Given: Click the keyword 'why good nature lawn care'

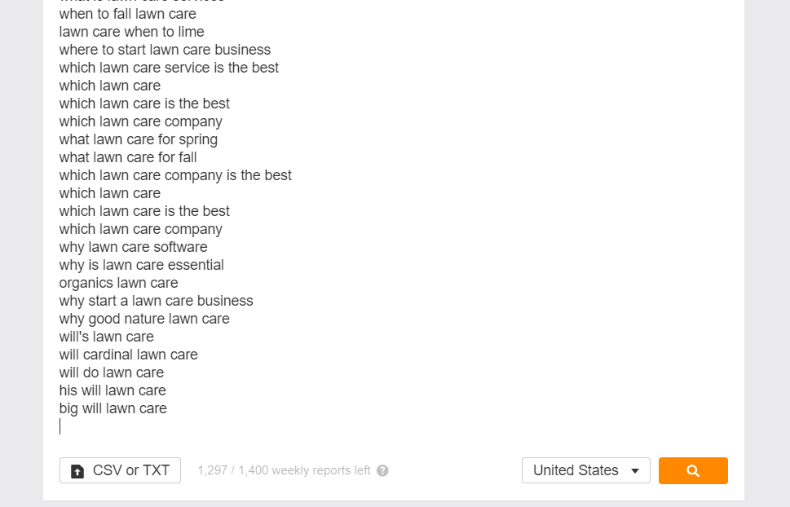Looking at the screenshot, I should coord(144,319).
